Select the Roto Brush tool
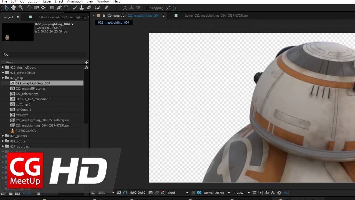 coord(97,8)
